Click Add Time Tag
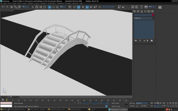The image size is (178, 111). point(116,106)
